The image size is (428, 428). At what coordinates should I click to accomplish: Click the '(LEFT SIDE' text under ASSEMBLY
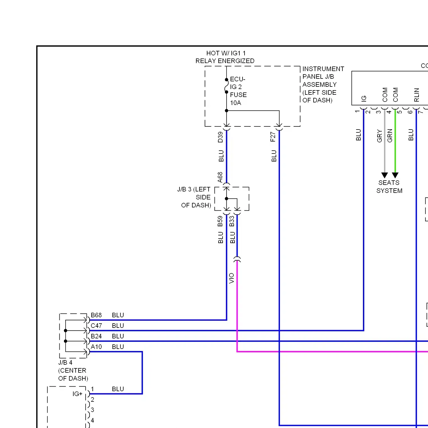319,92
